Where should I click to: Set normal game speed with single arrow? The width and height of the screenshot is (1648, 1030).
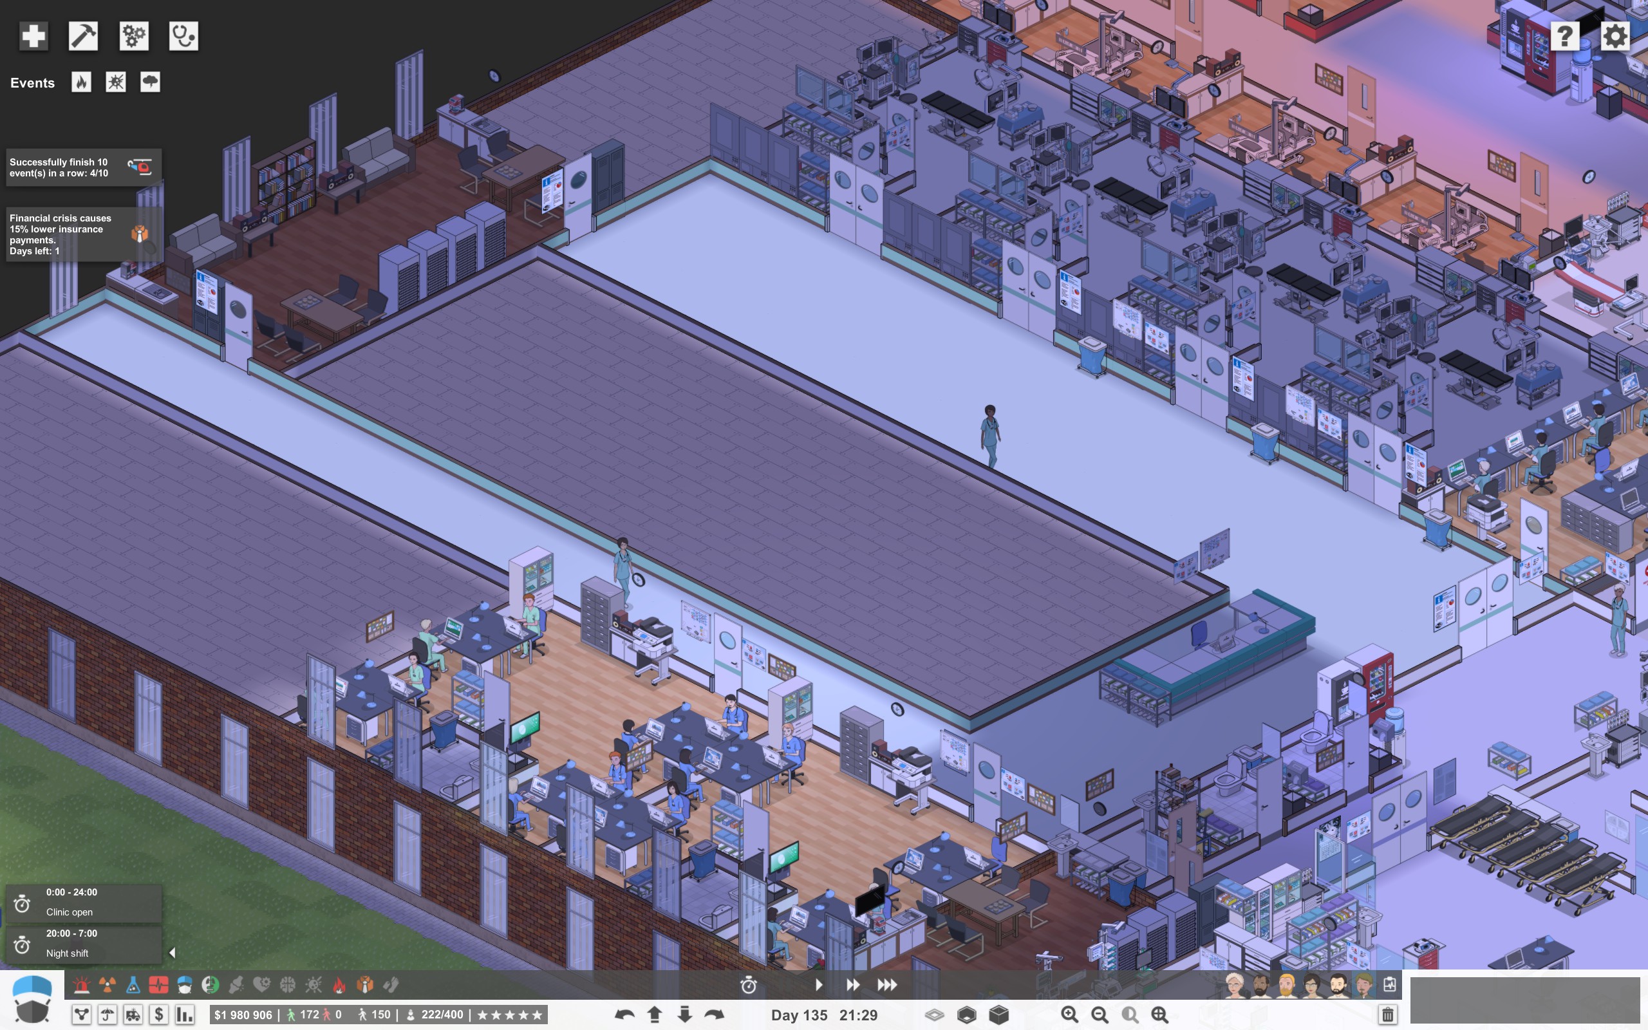point(819,985)
